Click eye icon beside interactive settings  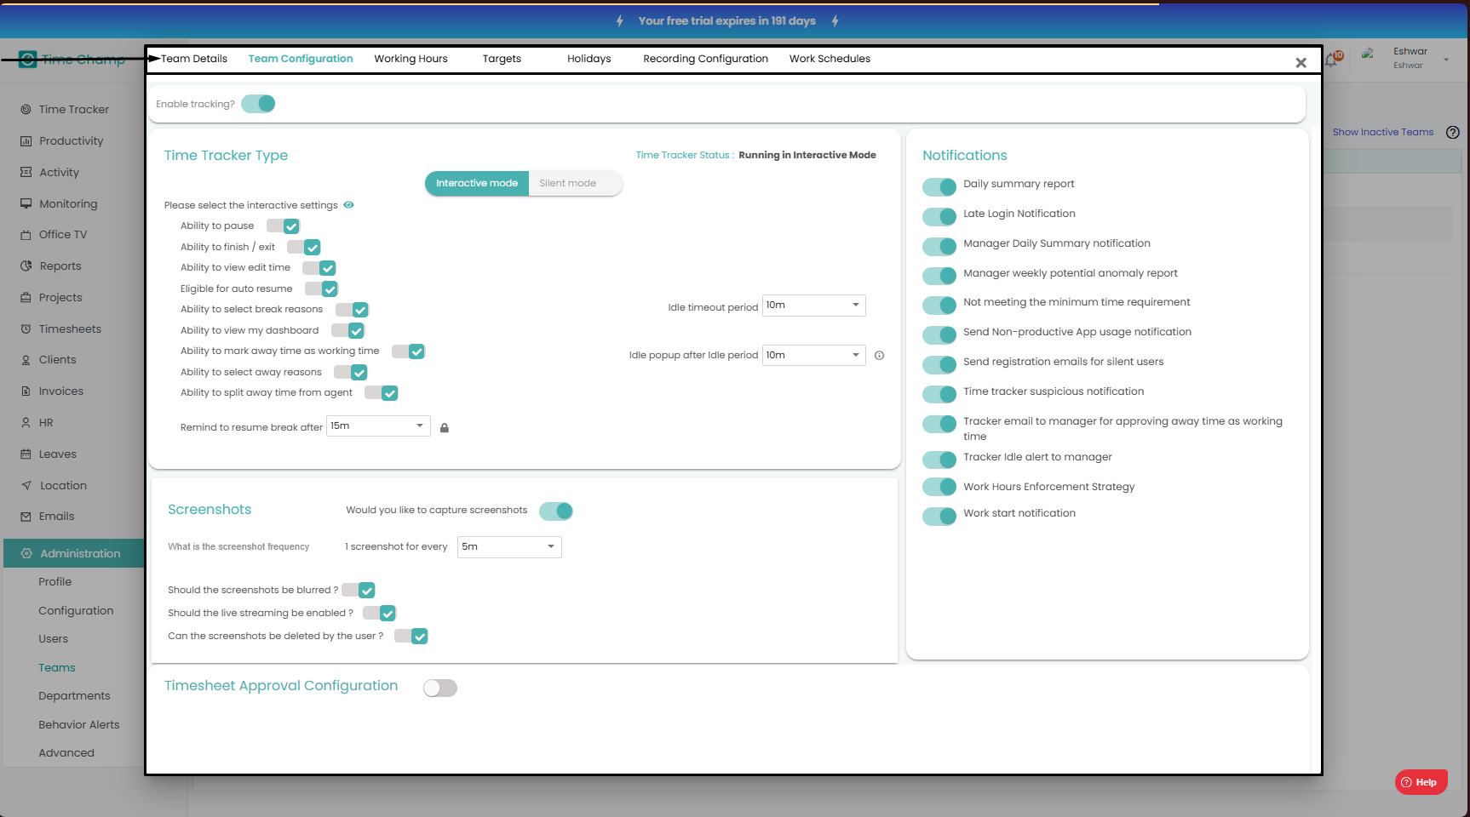coord(348,205)
